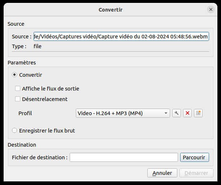Select the Convertir radio button

coord(14,75)
